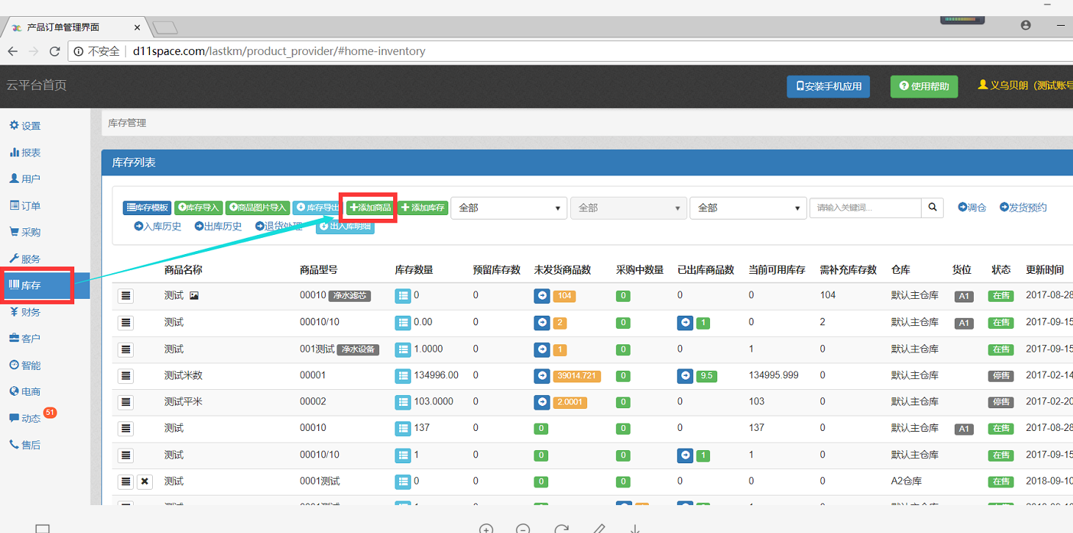The width and height of the screenshot is (1073, 533).
Task: Click the 商品图片导入 button
Action: [257, 208]
